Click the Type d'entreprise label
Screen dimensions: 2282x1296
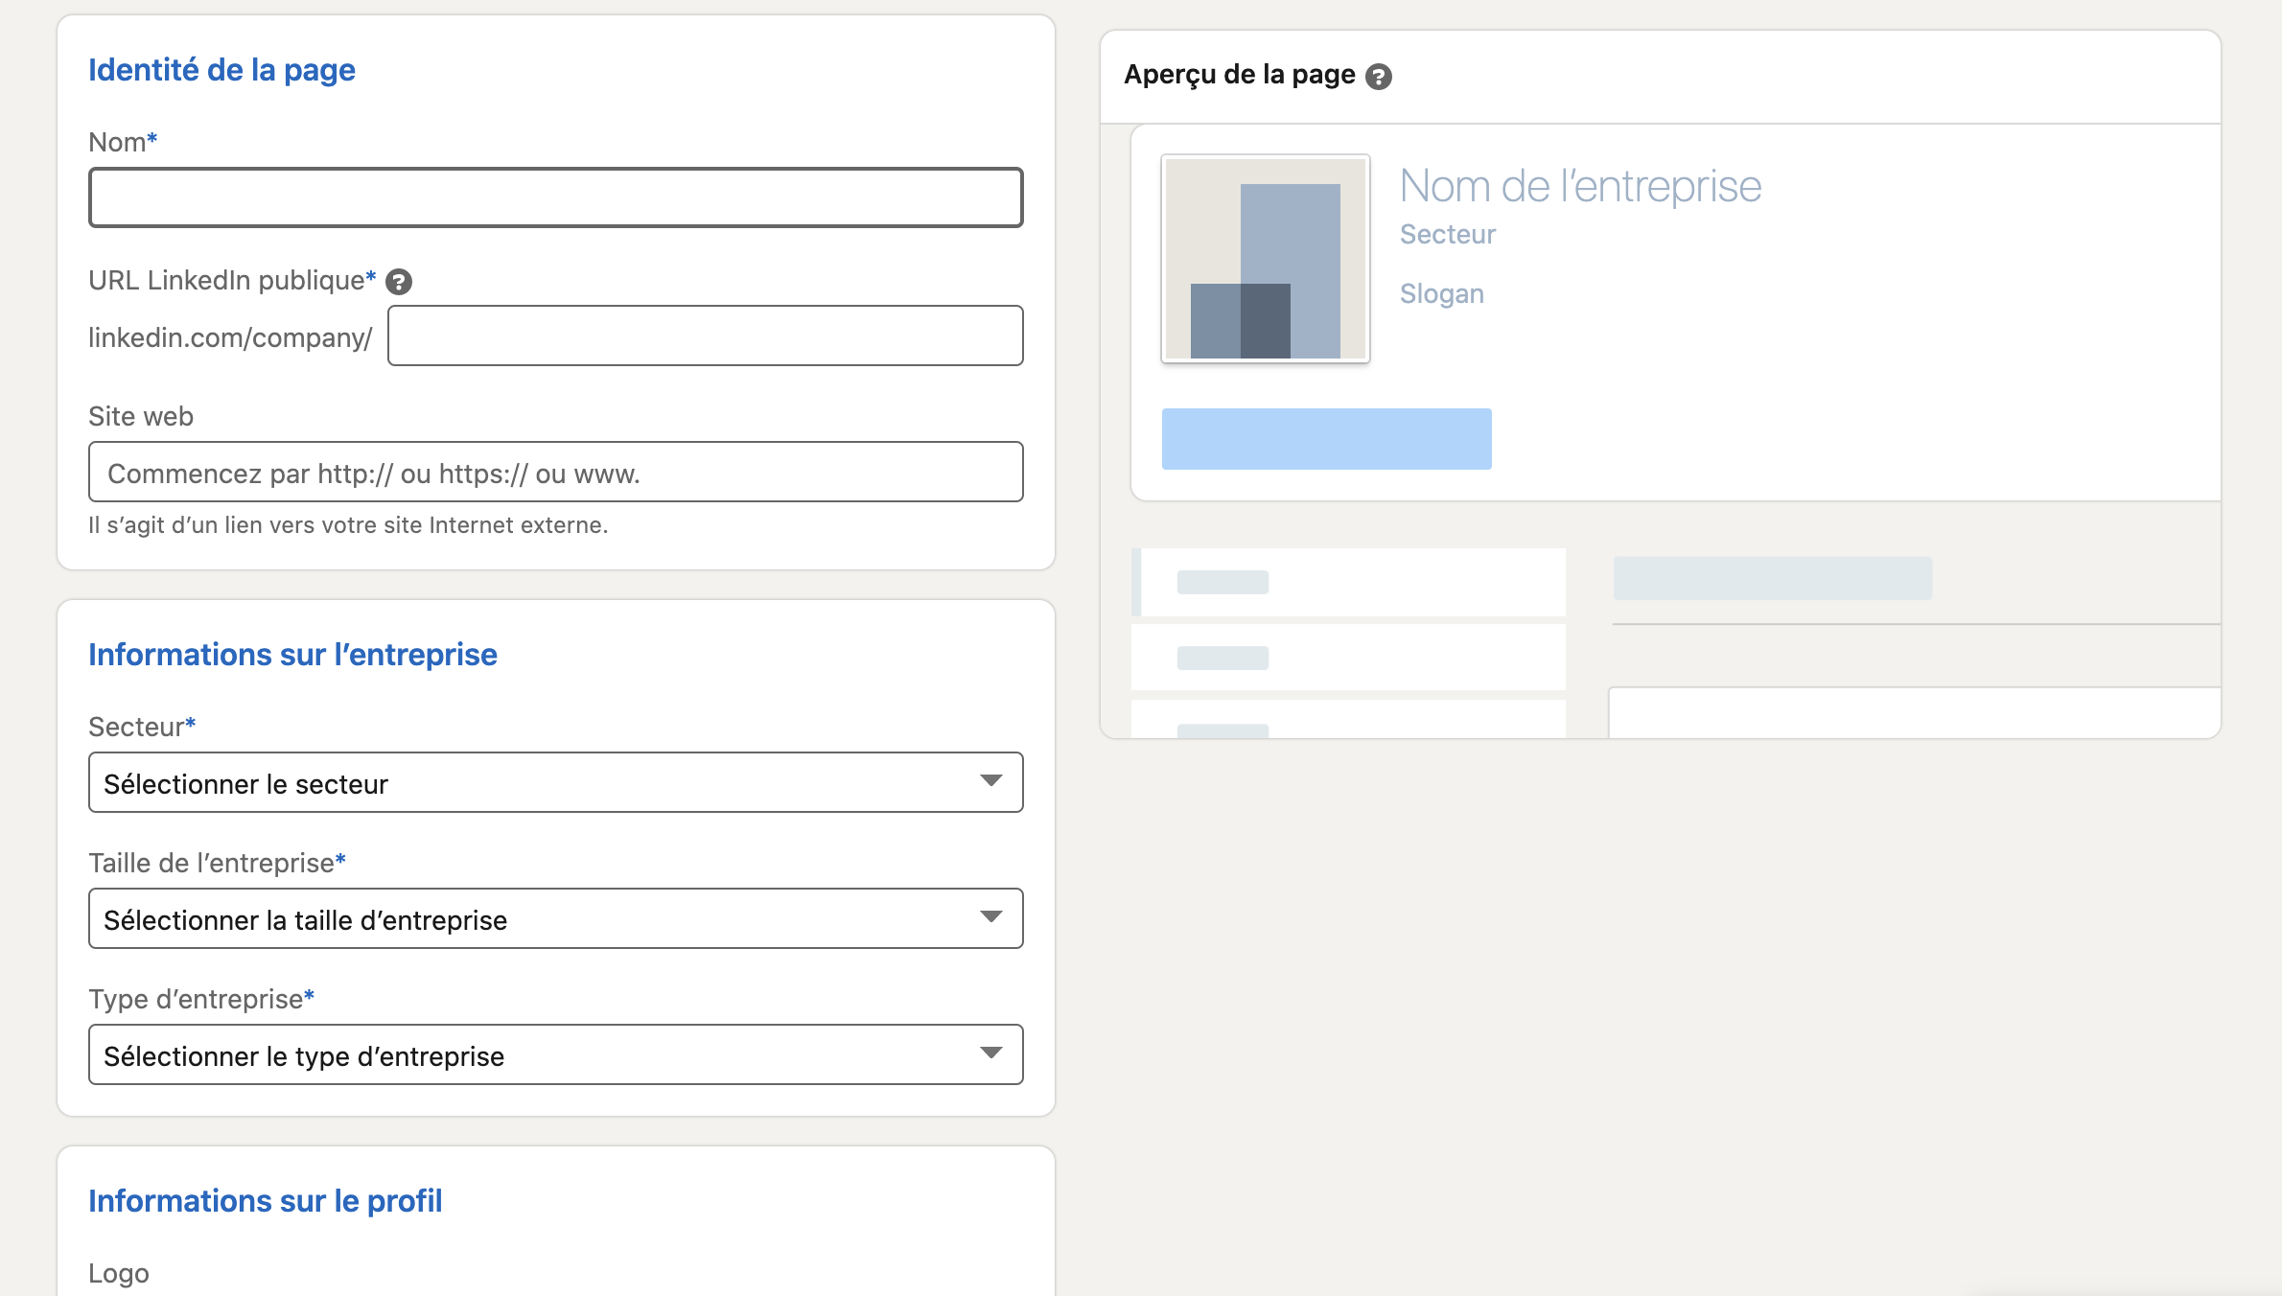[x=201, y=999]
